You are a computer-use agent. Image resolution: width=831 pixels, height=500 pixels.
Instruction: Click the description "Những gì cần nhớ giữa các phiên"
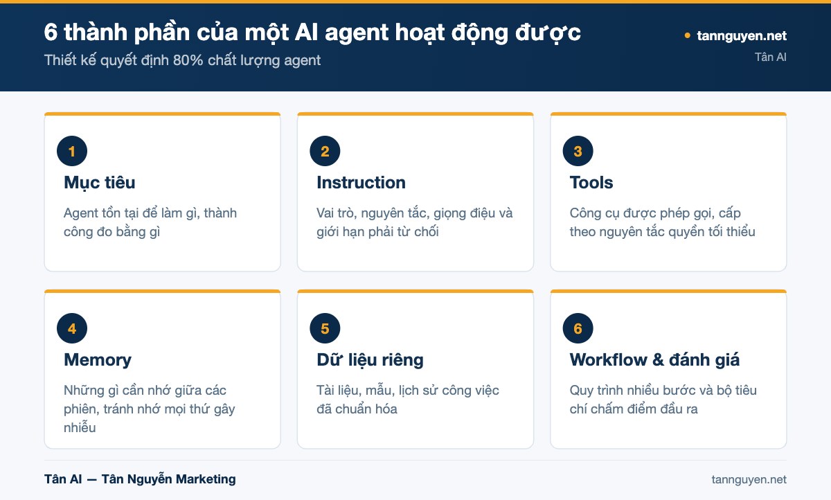coord(150,409)
